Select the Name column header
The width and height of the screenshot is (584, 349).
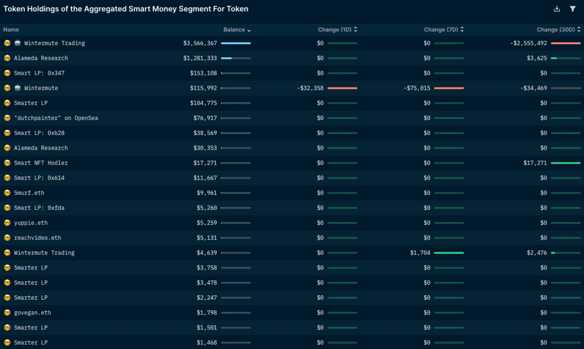point(11,30)
